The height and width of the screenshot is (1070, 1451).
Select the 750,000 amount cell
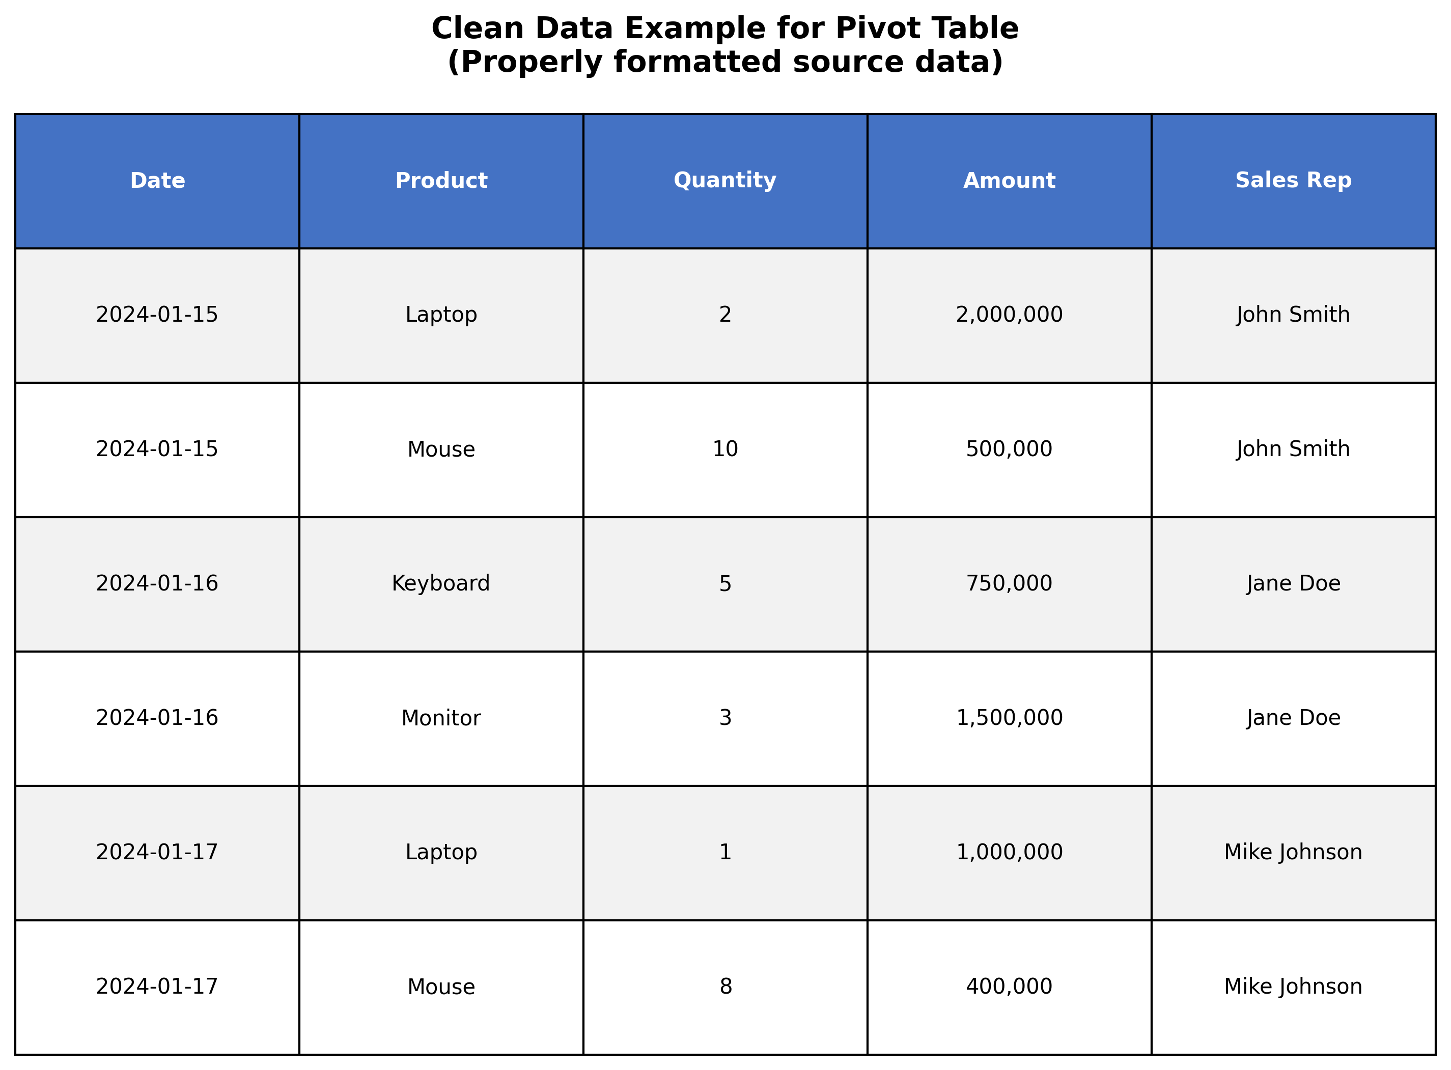1009,583
